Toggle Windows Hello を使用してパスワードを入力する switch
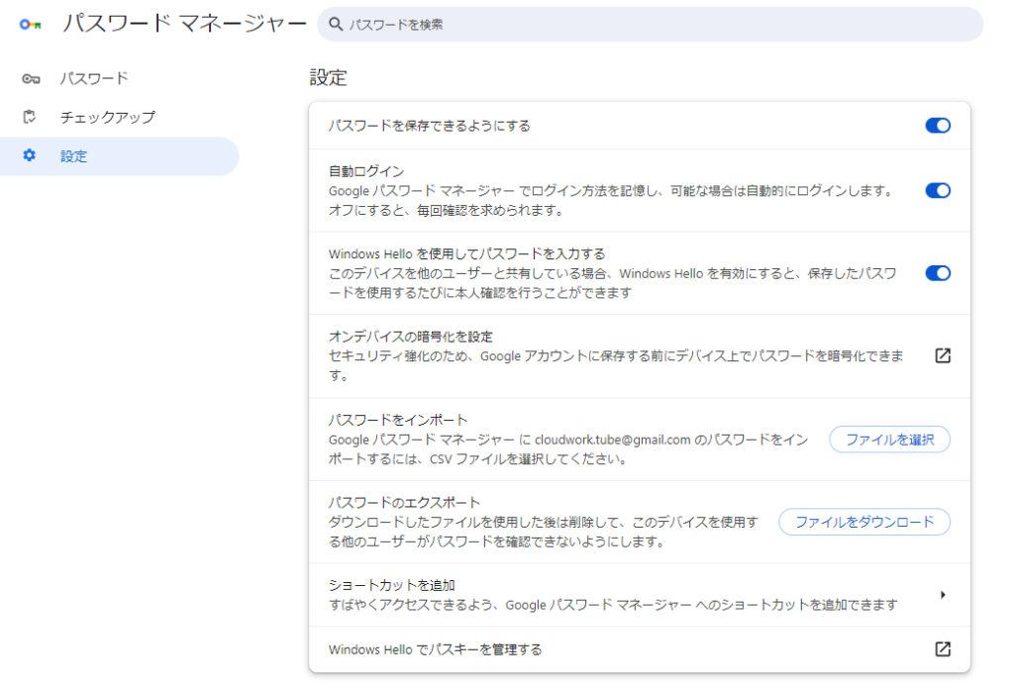 (x=937, y=273)
